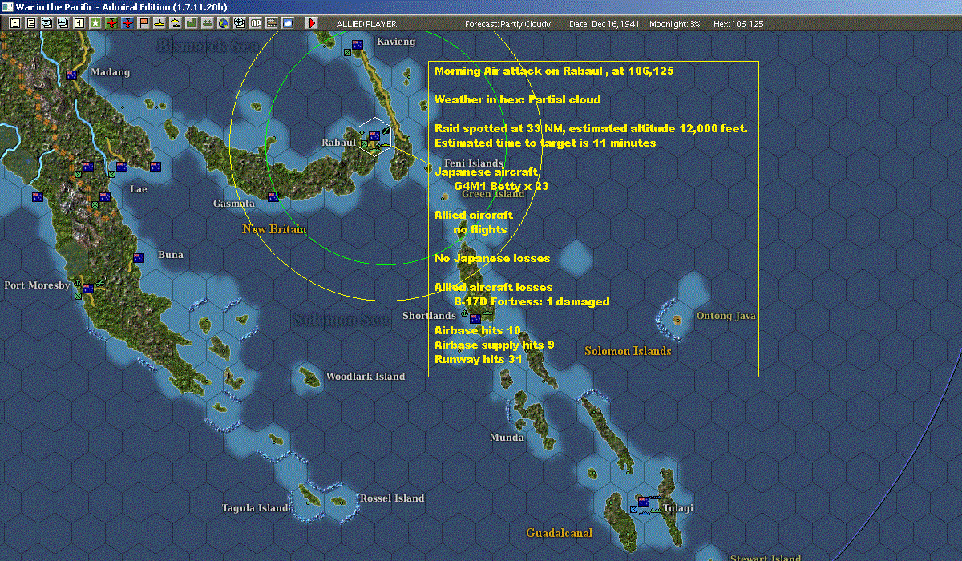Click the Buna base flag

[x=139, y=258]
